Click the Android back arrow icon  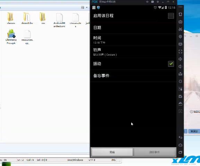click(180, 137)
